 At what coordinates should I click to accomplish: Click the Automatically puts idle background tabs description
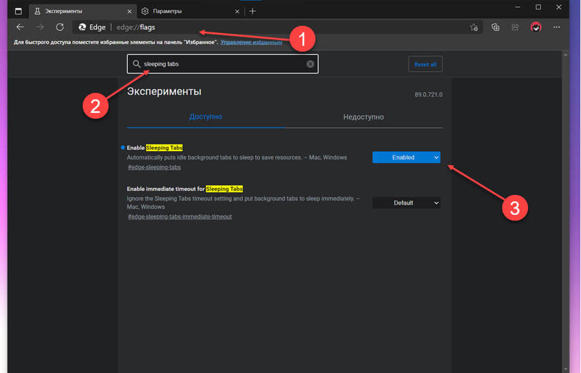click(237, 157)
